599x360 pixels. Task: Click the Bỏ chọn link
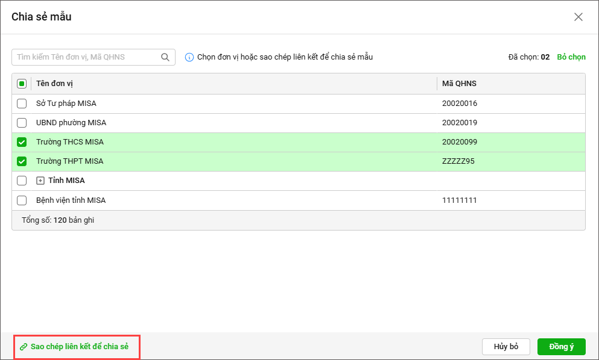coord(571,57)
